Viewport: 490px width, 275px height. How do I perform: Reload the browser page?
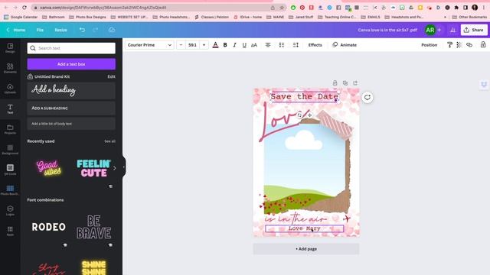tap(24, 7)
